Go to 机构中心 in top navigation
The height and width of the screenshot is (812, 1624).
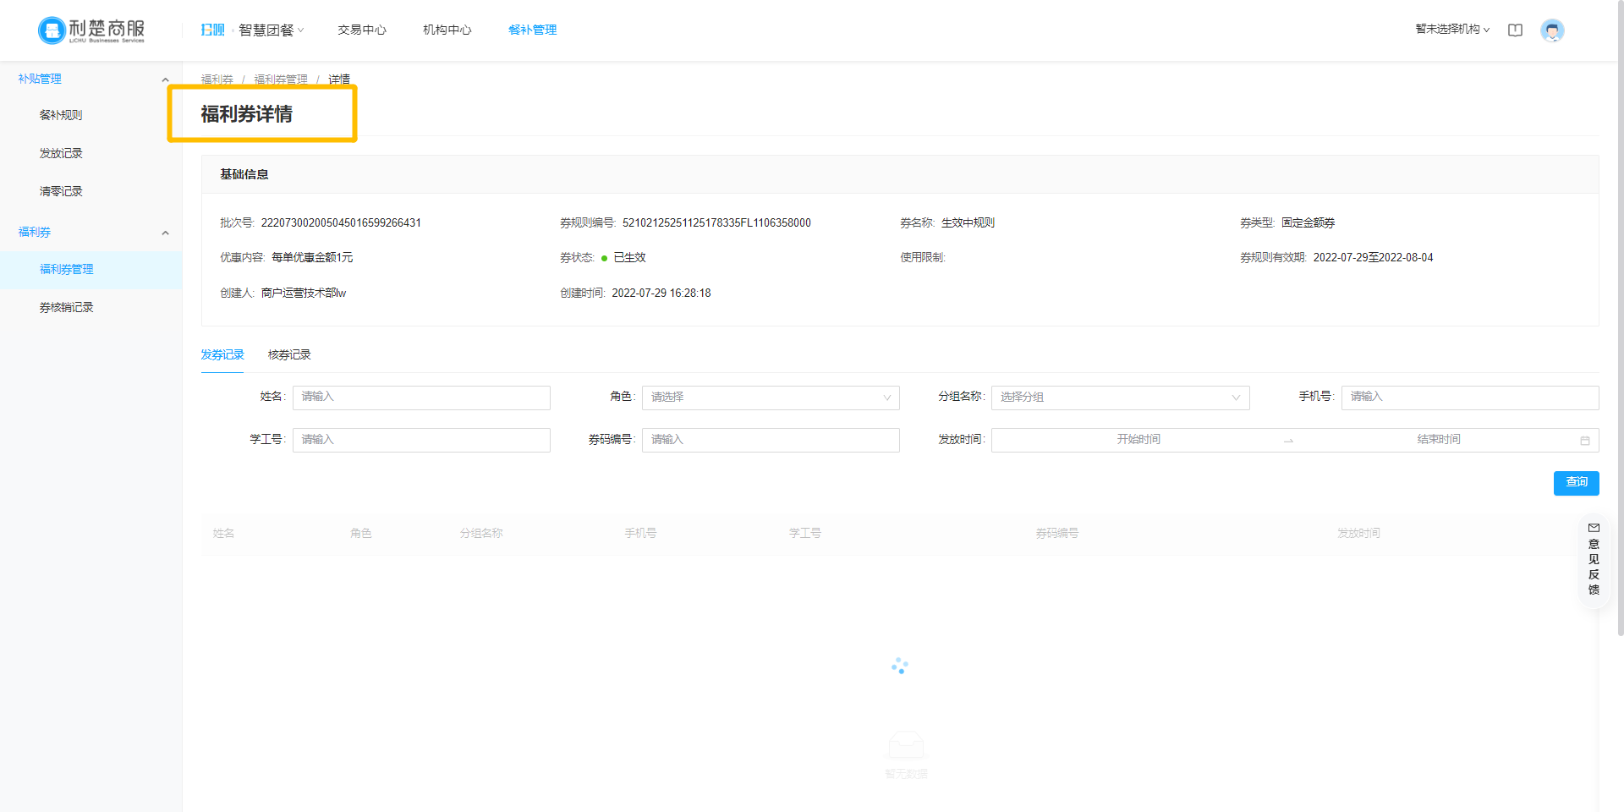point(447,30)
